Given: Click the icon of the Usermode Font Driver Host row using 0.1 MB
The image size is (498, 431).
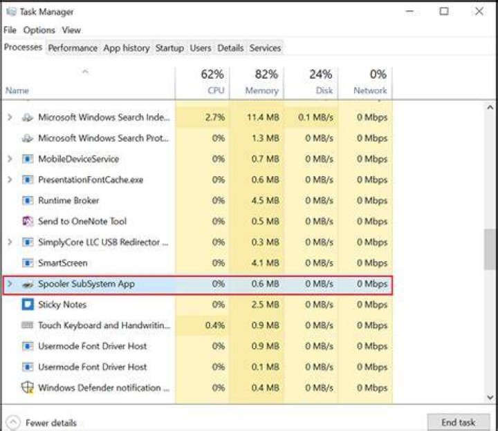Looking at the screenshot, I should [x=27, y=367].
